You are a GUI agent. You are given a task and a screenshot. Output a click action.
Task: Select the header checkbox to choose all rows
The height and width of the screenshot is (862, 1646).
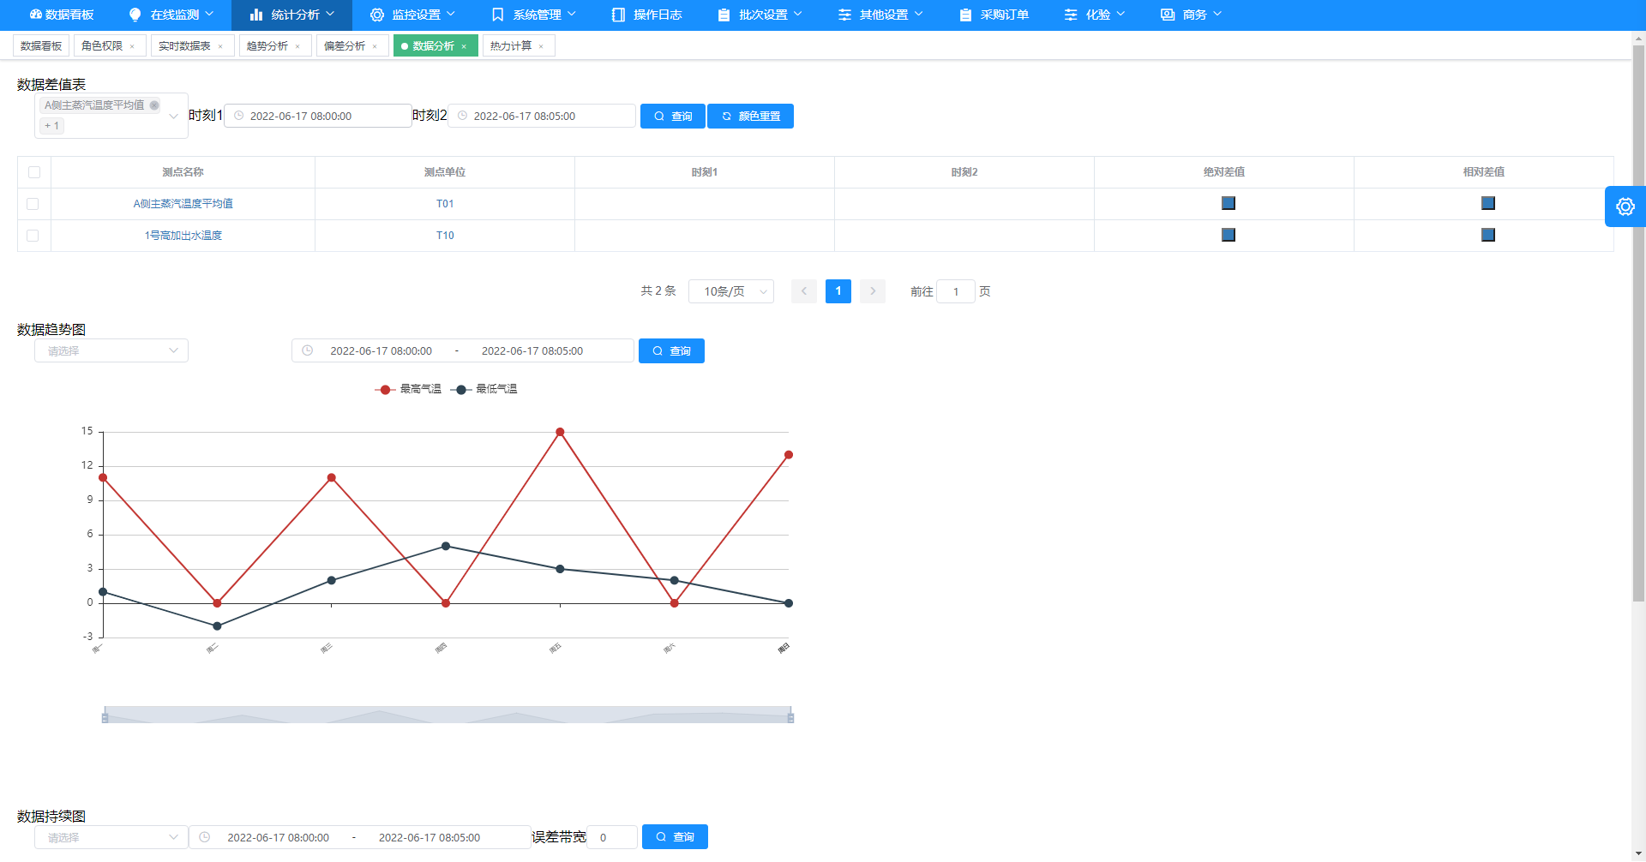click(x=34, y=172)
